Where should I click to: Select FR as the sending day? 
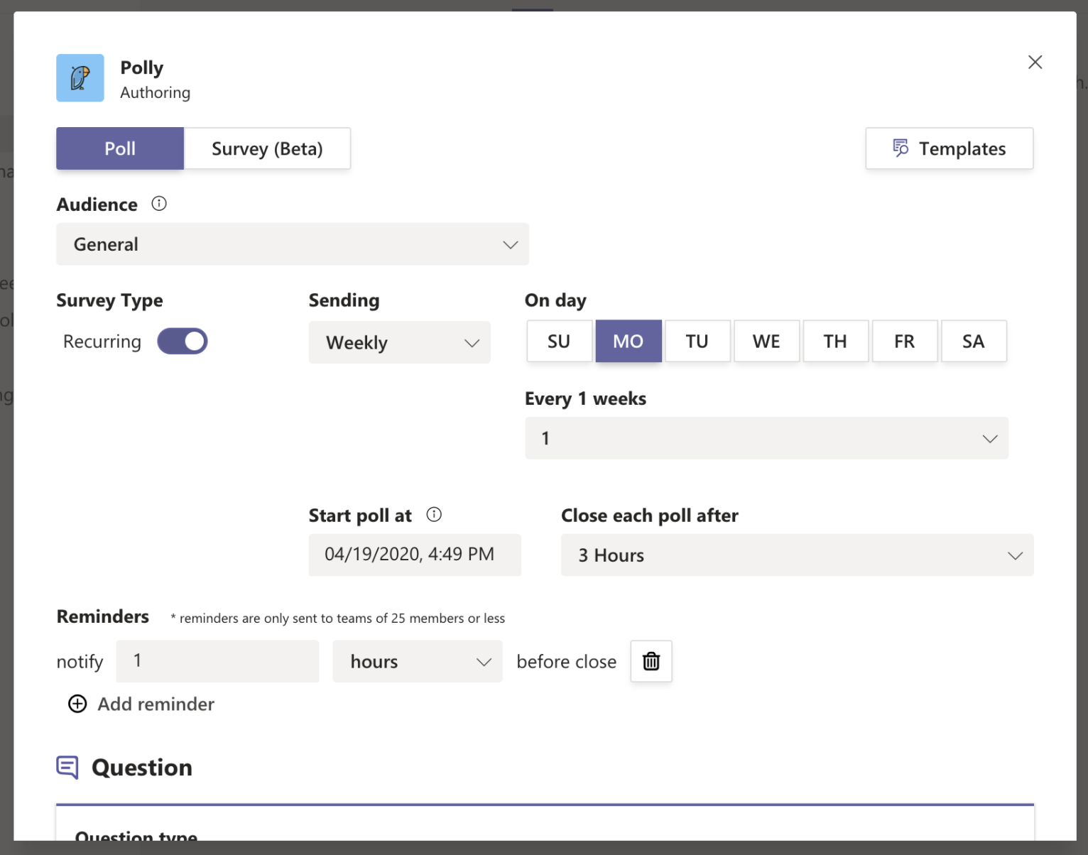[x=905, y=342]
